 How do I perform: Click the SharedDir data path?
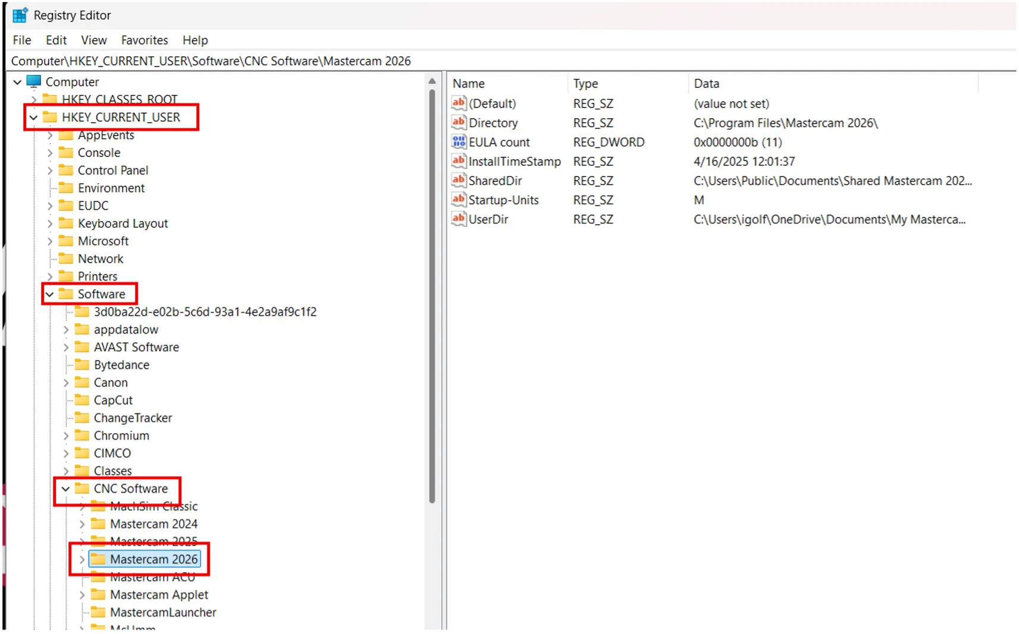(832, 181)
